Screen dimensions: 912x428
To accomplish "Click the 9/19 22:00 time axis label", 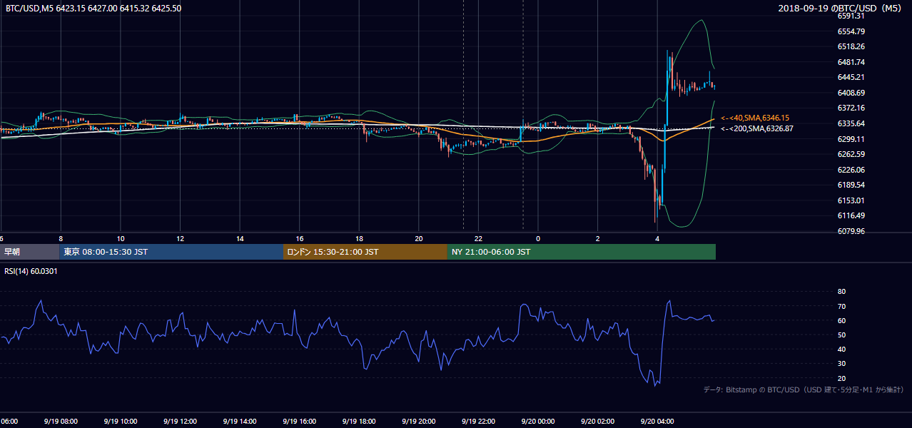I will tap(478, 422).
